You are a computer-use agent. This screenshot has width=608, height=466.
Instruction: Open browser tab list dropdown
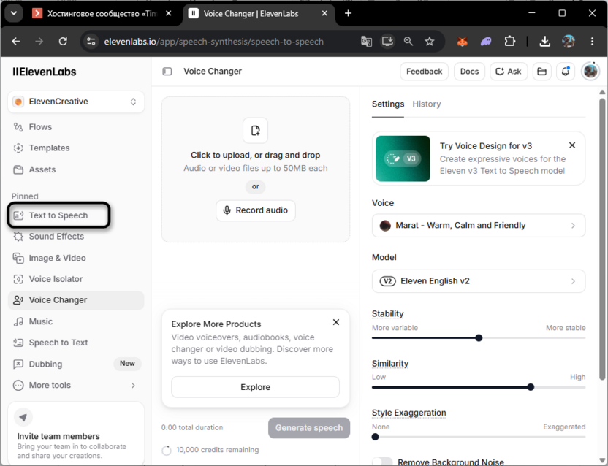point(14,13)
